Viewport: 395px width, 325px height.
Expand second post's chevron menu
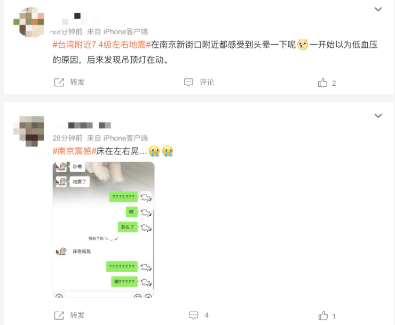click(378, 116)
